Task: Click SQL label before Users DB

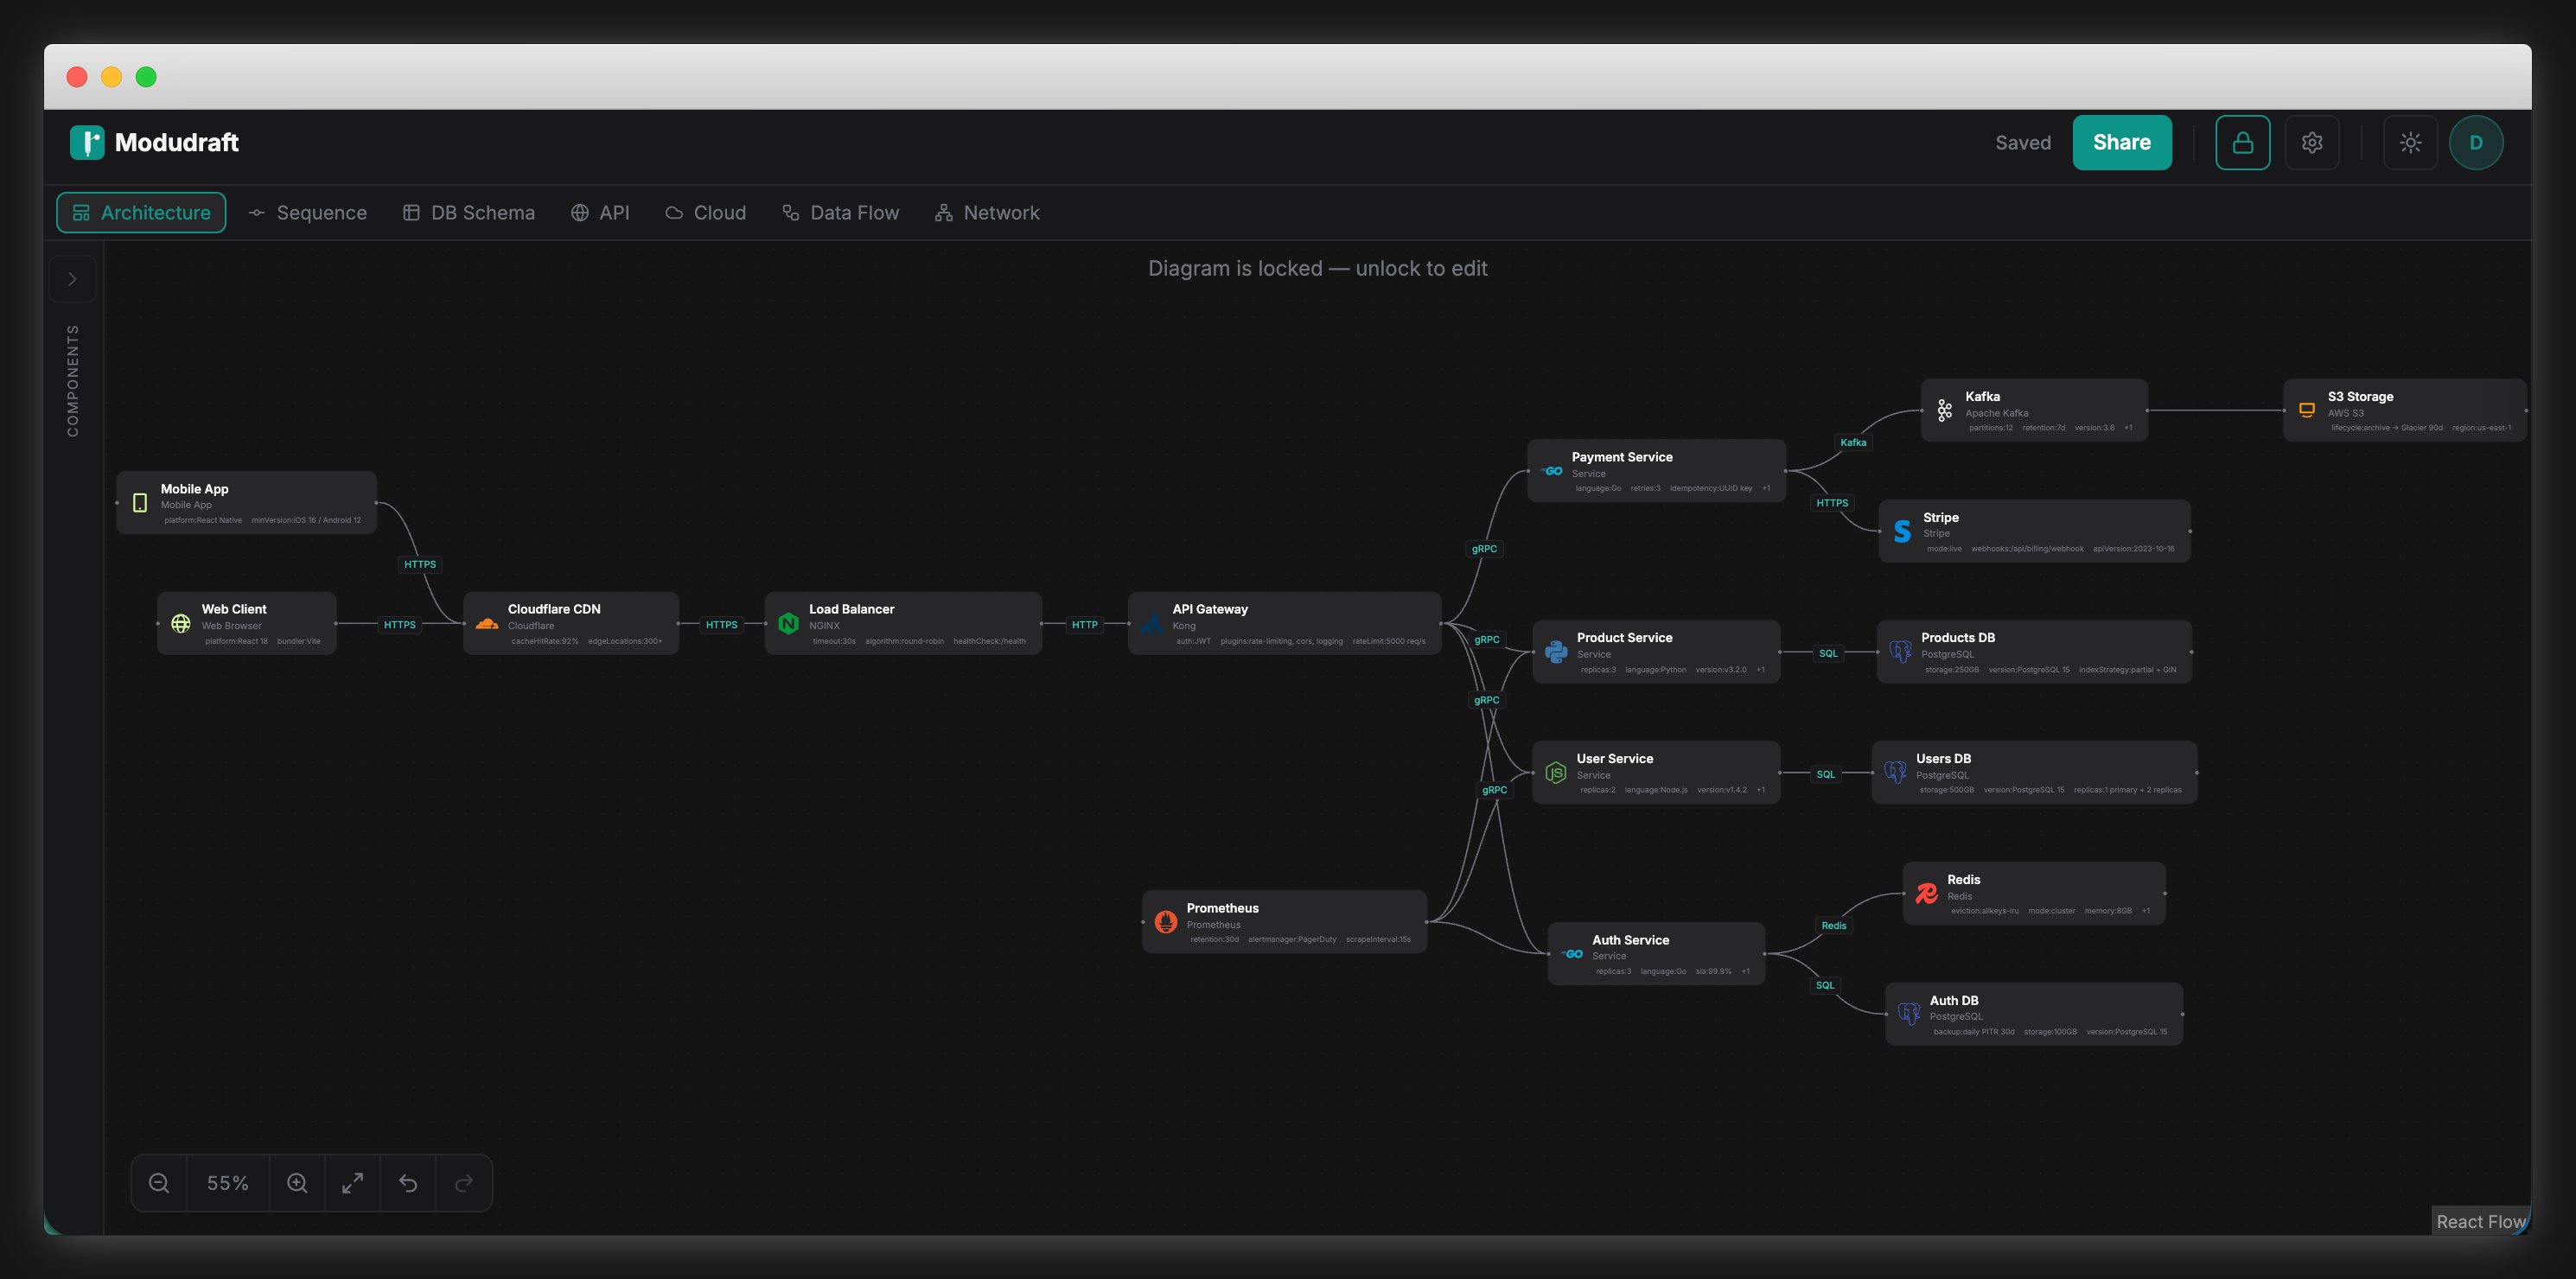Action: [1826, 774]
